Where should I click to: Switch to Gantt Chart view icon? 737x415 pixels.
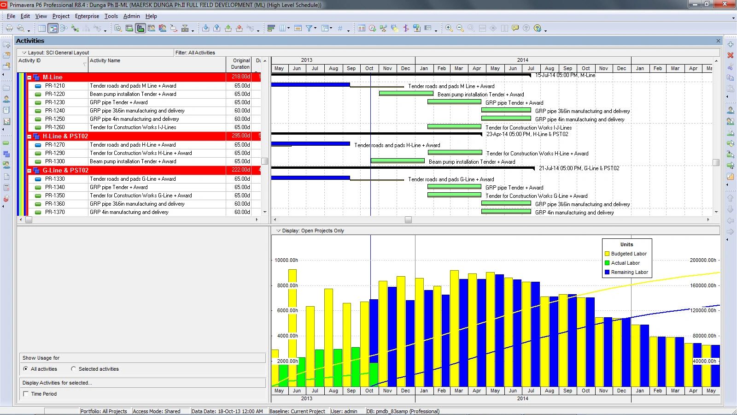tap(53, 29)
